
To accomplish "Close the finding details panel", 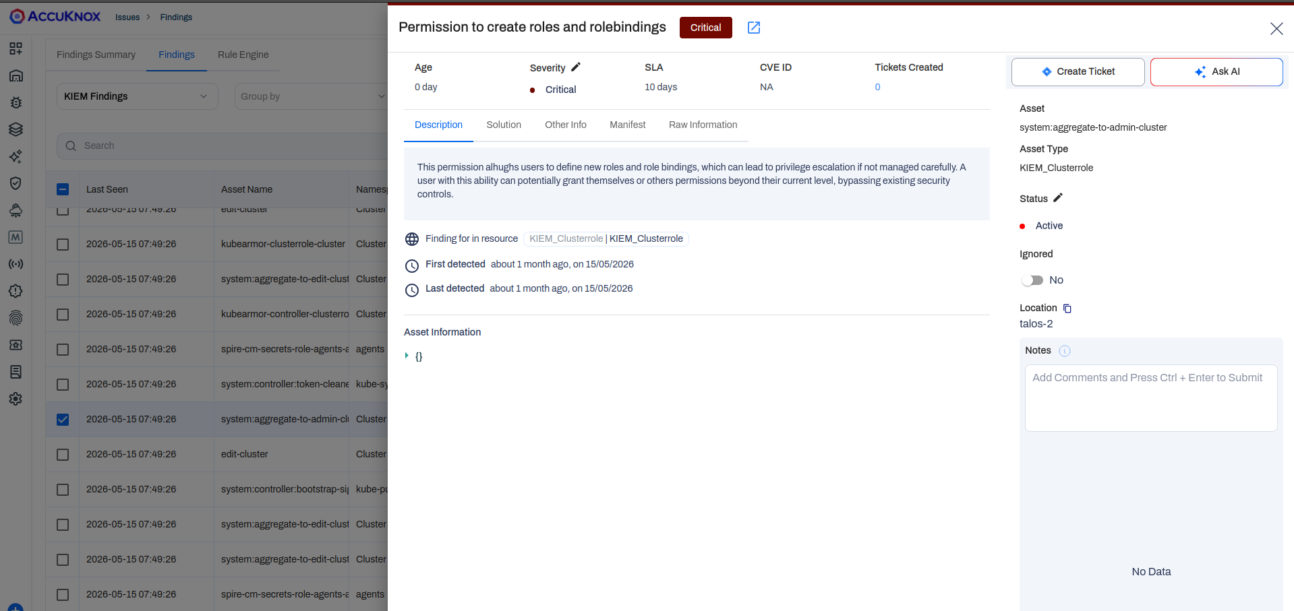I will pos(1276,28).
